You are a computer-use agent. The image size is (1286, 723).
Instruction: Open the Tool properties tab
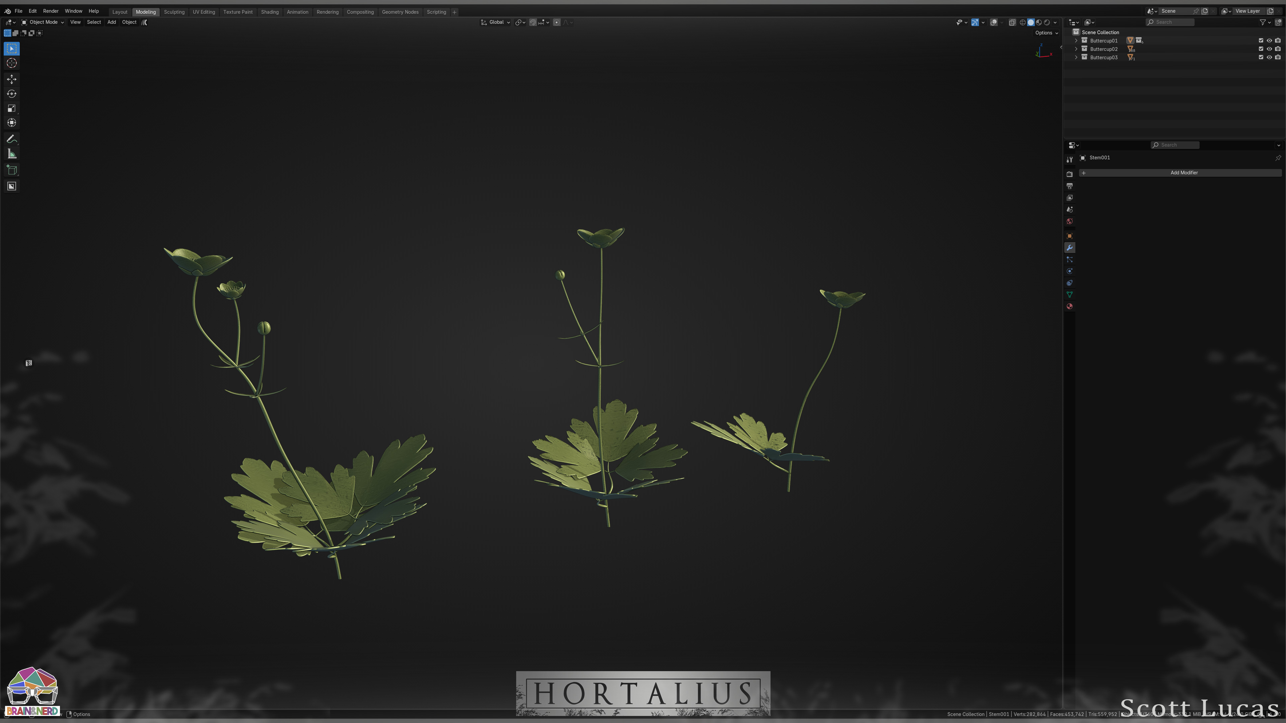click(1069, 160)
